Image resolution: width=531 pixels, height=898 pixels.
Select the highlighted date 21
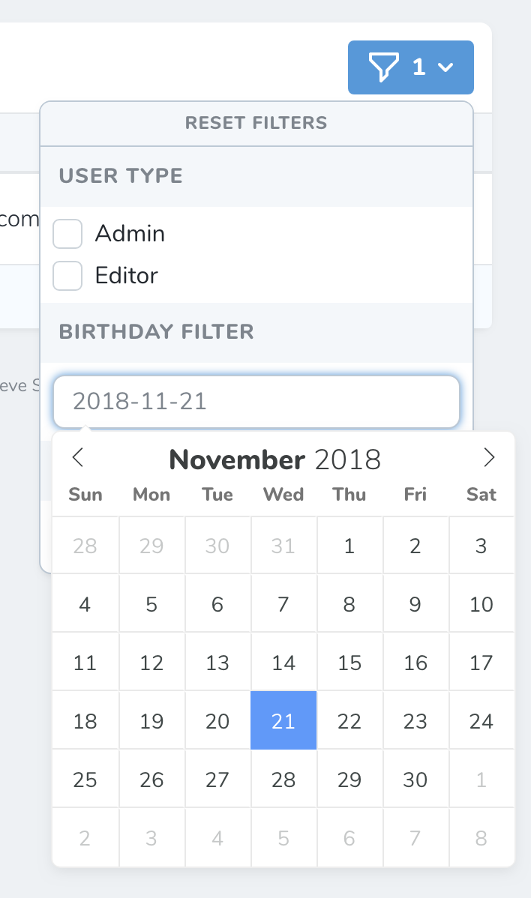(283, 720)
